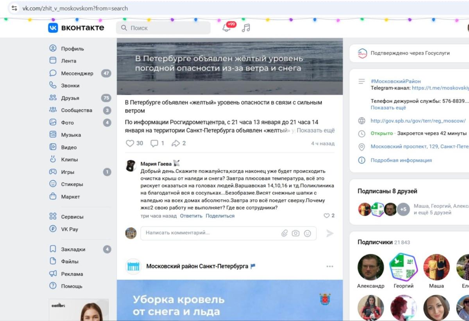
Task: Toggle attachment paperclip on comment
Action: click(285, 233)
